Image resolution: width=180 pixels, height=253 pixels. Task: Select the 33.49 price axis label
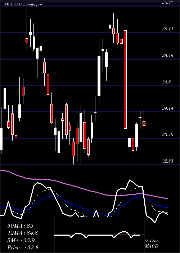(168, 135)
